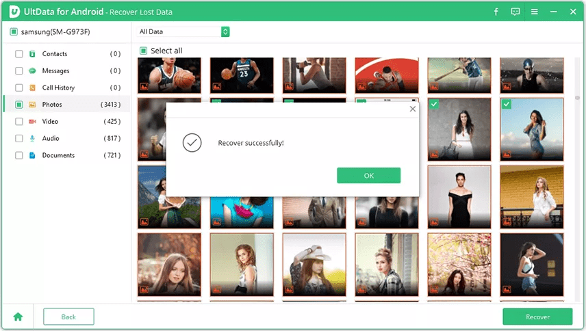The image size is (586, 331).
Task: Select the Messages category label
Action: 55,70
